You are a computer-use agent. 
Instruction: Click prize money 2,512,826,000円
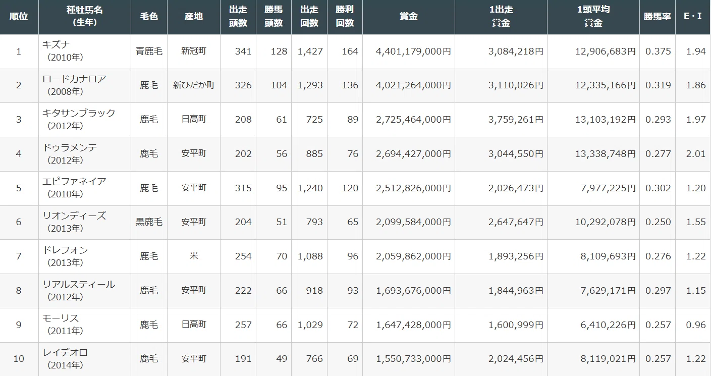coord(413,188)
